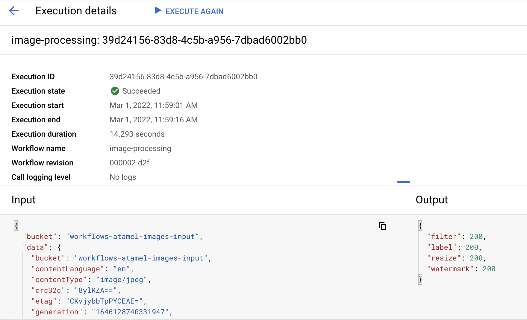
Task: Select the 14.293 seconds duration value
Action: [137, 134]
